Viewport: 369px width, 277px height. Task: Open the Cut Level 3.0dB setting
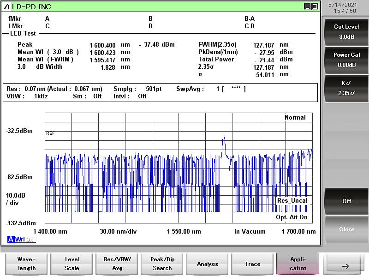tap(346, 31)
